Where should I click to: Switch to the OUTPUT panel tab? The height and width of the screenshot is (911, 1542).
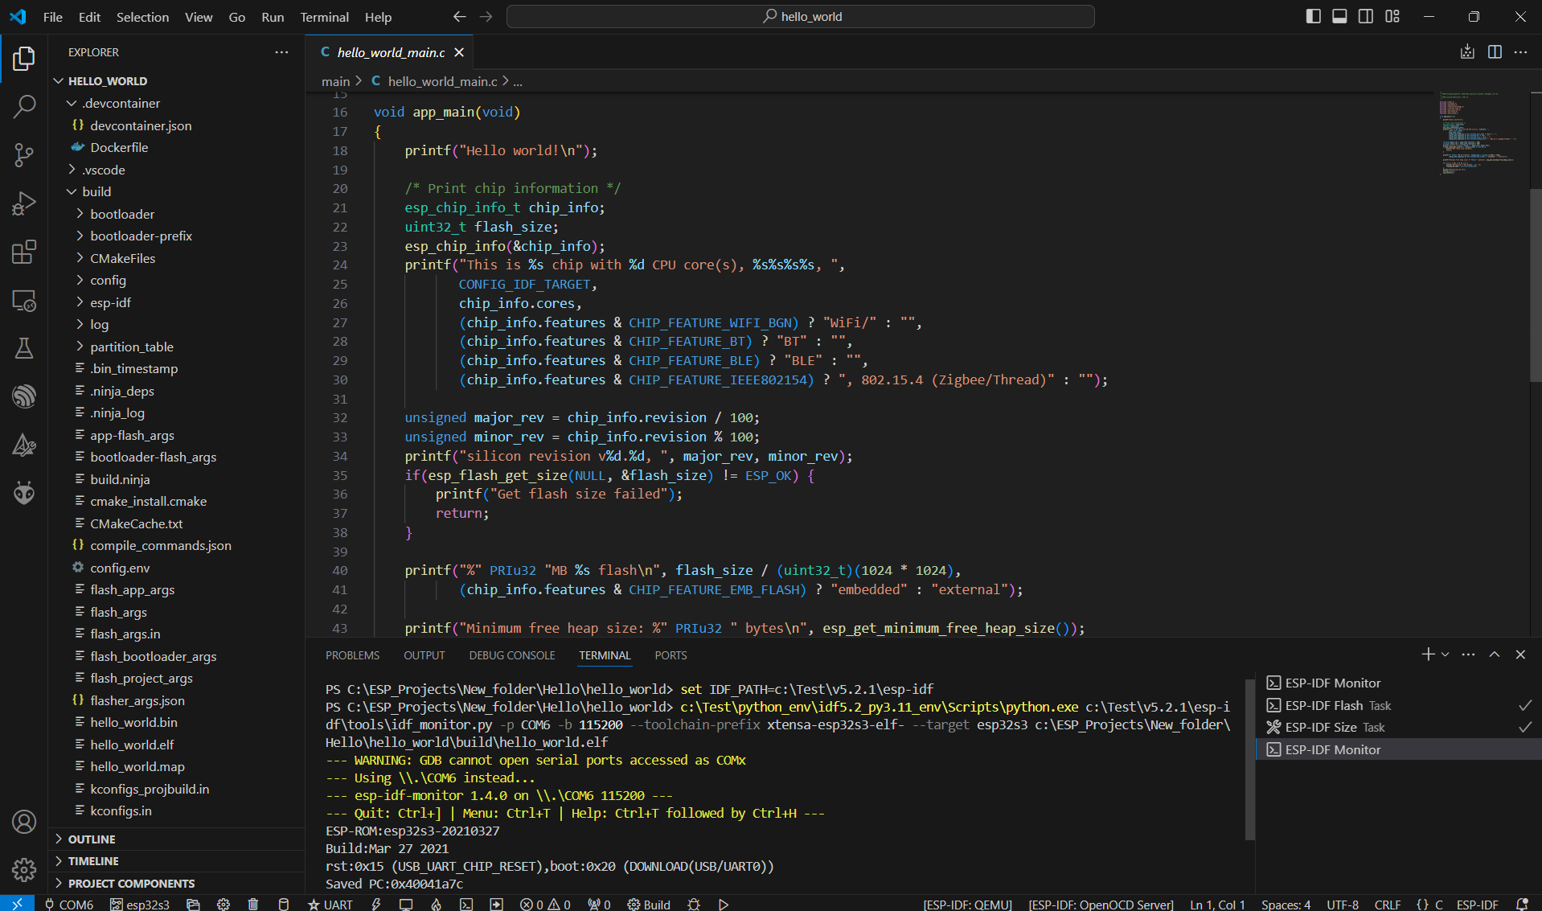[424, 655]
